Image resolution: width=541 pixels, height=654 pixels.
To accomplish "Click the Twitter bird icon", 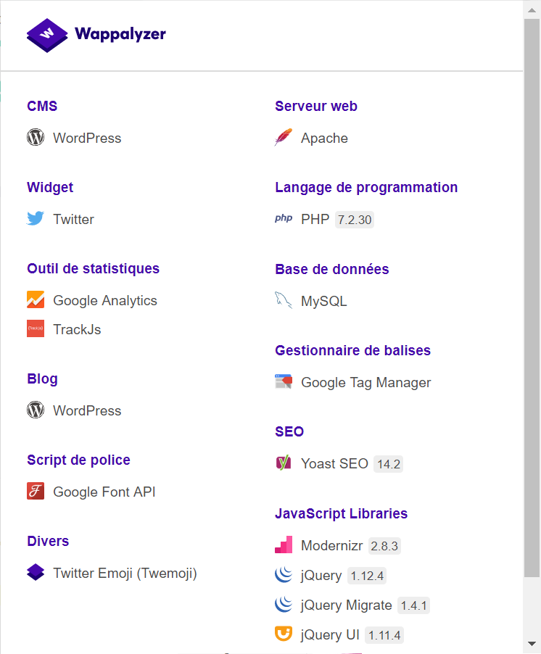I will pos(36,219).
